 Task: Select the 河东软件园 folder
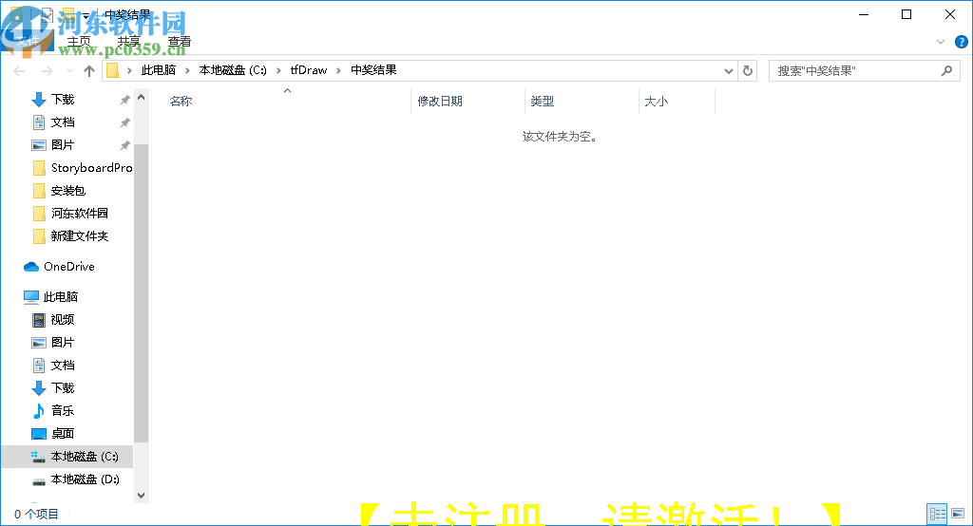[x=80, y=214]
